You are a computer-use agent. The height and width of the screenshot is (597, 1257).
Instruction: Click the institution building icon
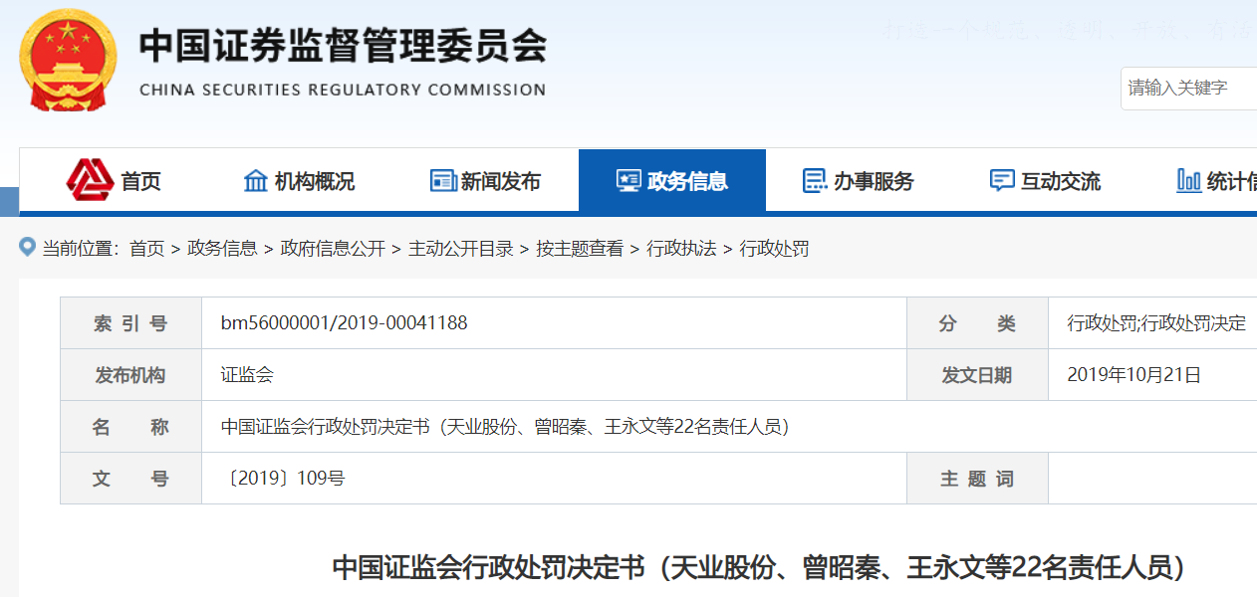[256, 181]
